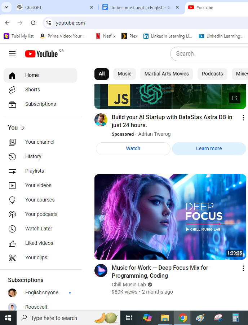This screenshot has height=325, width=248.
Task: Open external link icon on ad thumbnail
Action: click(234, 97)
